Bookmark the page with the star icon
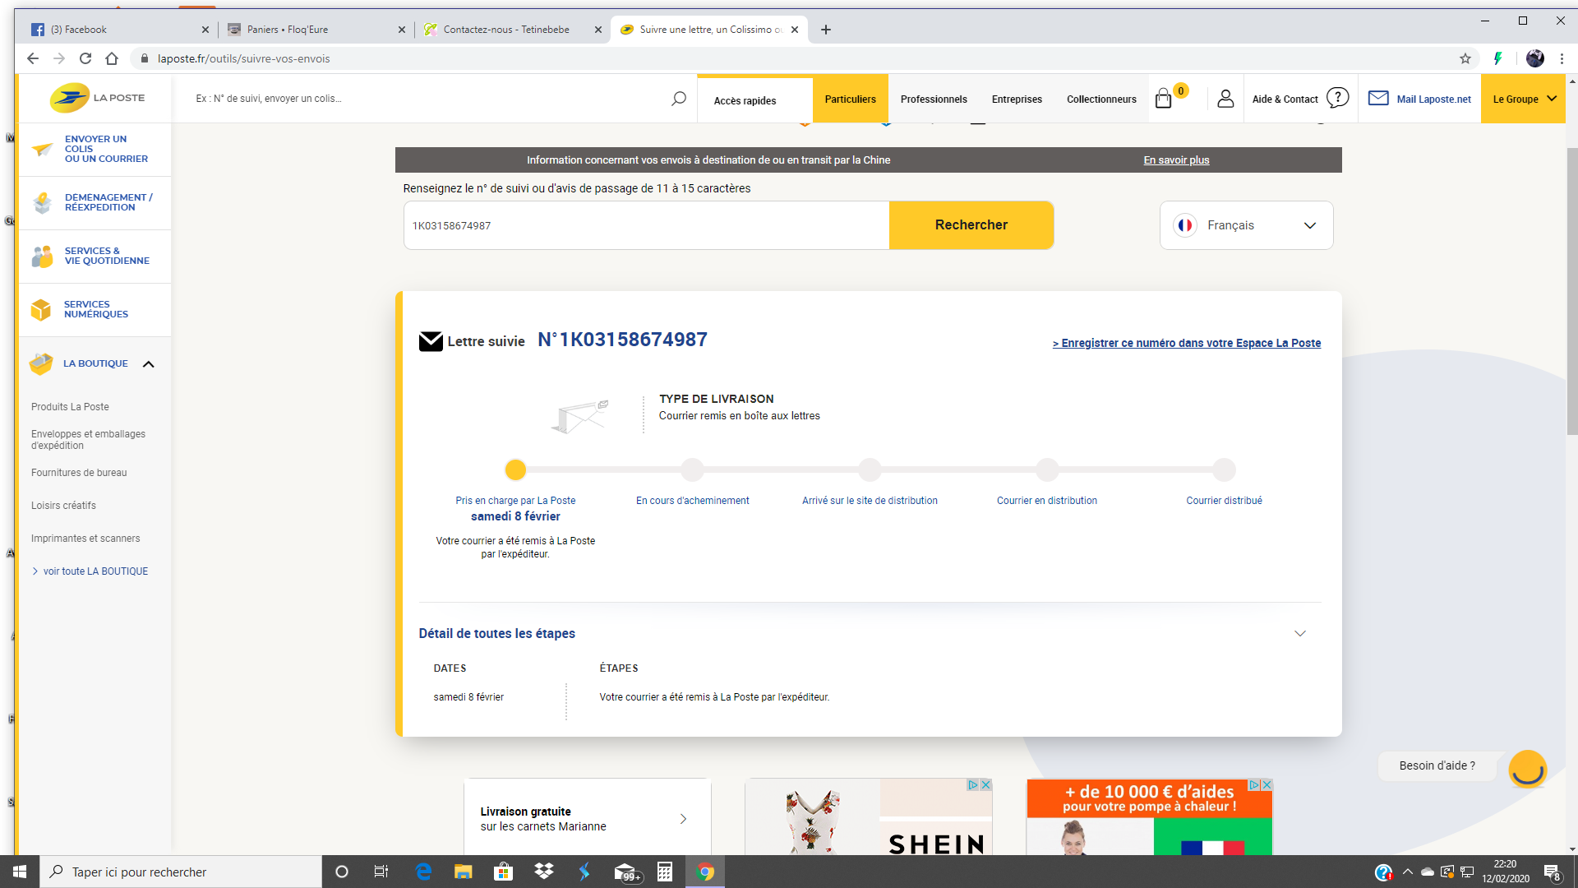The width and height of the screenshot is (1578, 888). click(1465, 58)
